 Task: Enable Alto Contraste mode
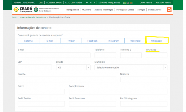pyautogui.click(x=73, y=2)
